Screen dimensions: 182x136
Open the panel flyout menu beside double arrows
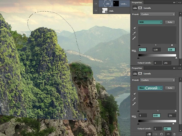[180, 3]
